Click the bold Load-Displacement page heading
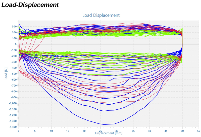 point(30,5)
